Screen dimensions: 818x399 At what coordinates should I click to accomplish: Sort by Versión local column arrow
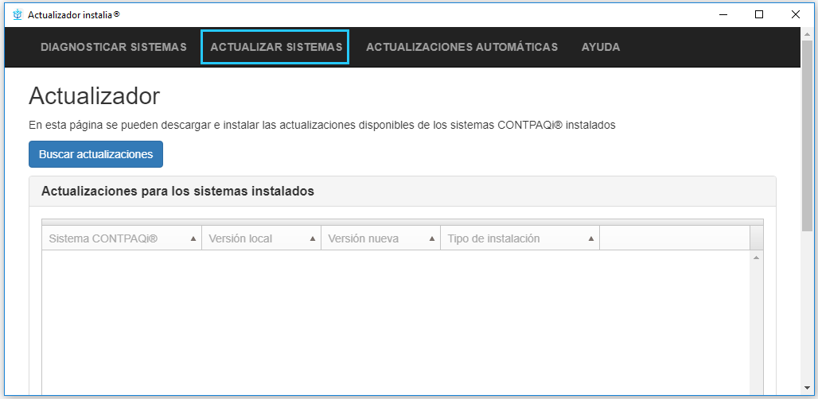coord(313,238)
